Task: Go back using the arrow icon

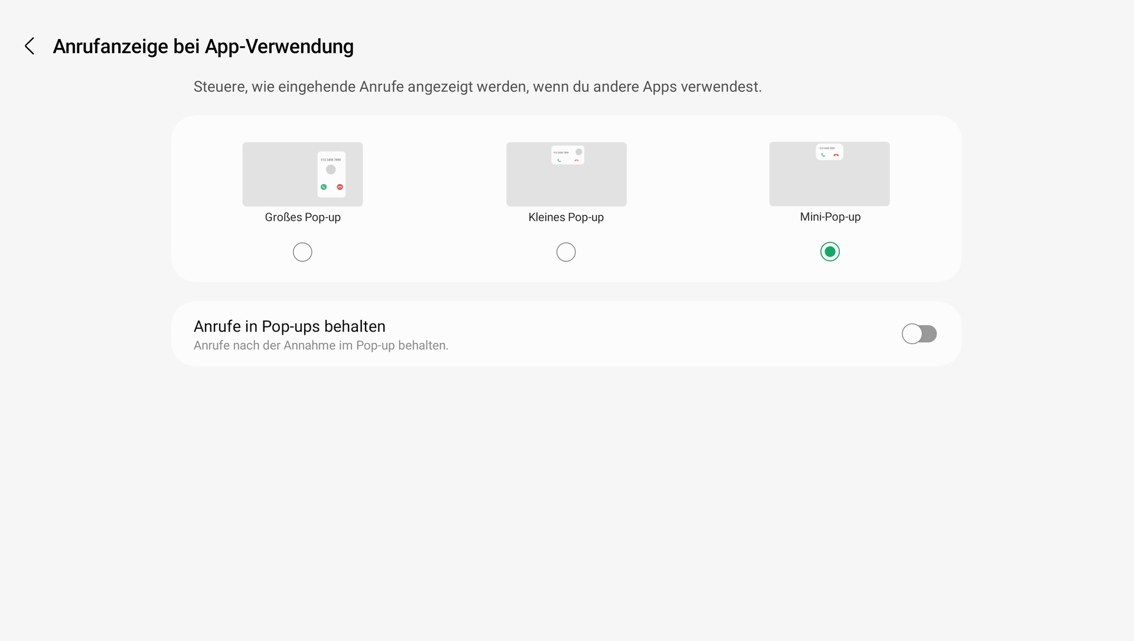Action: (x=30, y=46)
